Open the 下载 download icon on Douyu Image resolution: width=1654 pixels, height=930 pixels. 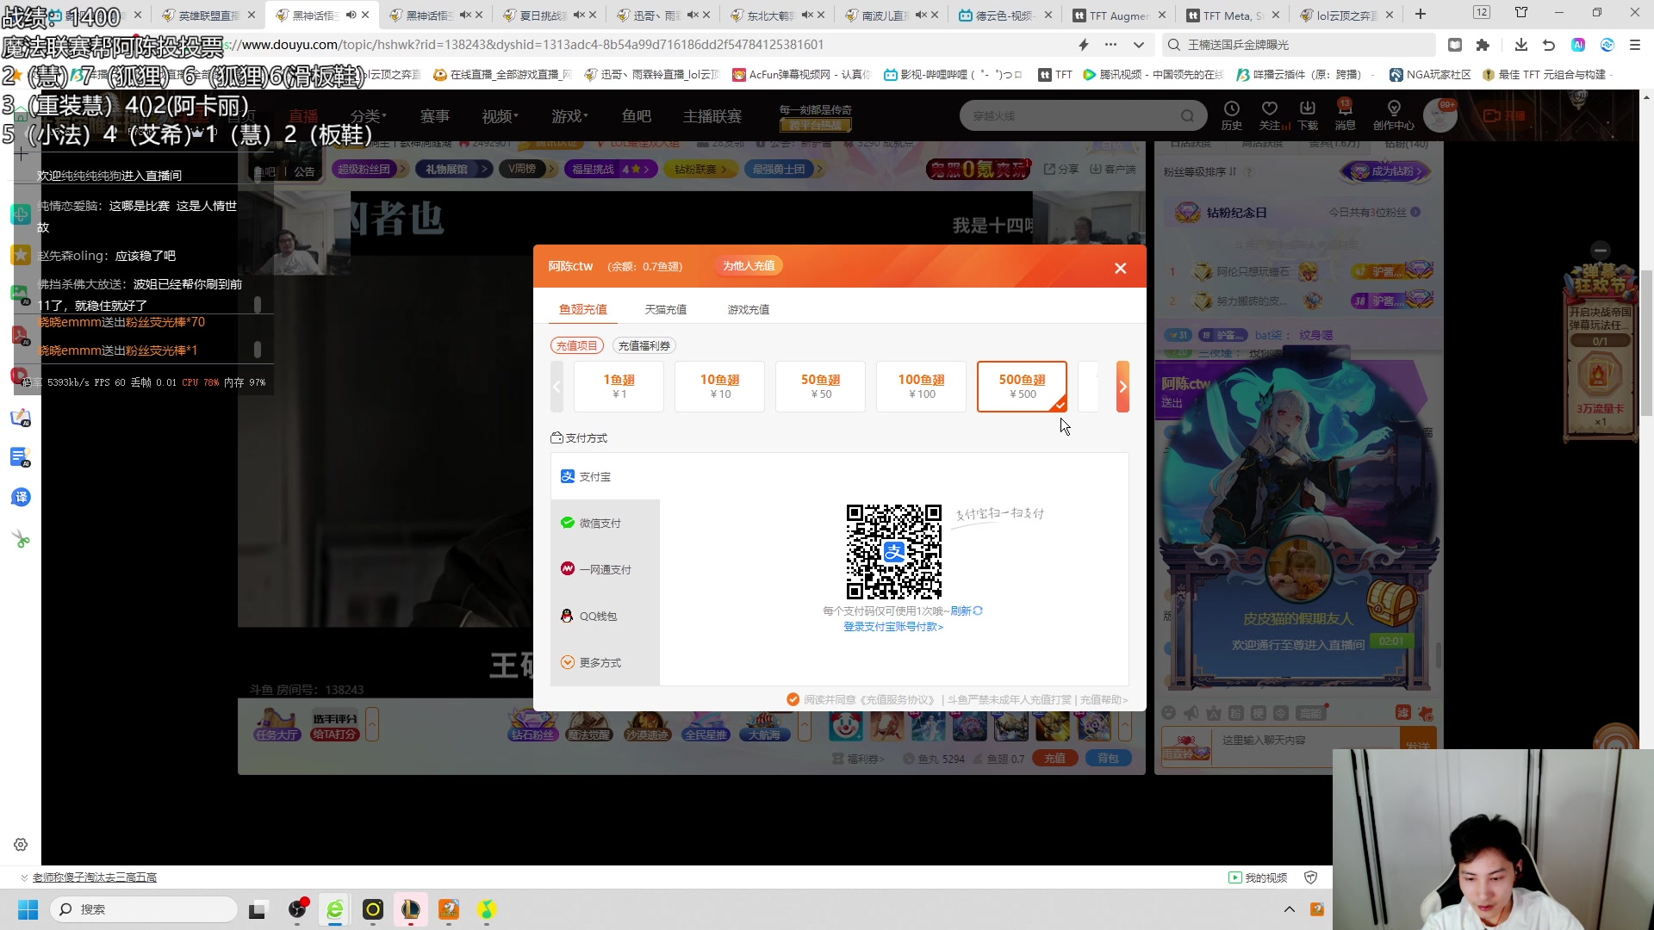pos(1308,115)
